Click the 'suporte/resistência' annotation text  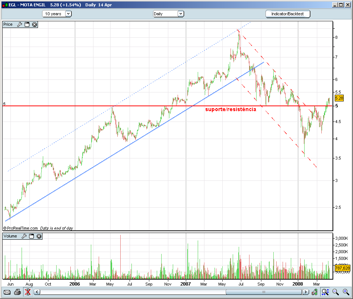pos(230,109)
